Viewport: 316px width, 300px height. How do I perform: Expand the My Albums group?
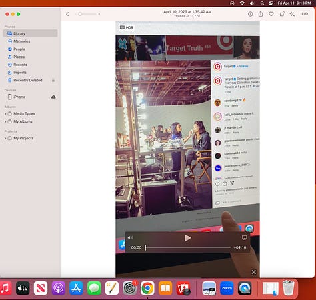pos(5,121)
